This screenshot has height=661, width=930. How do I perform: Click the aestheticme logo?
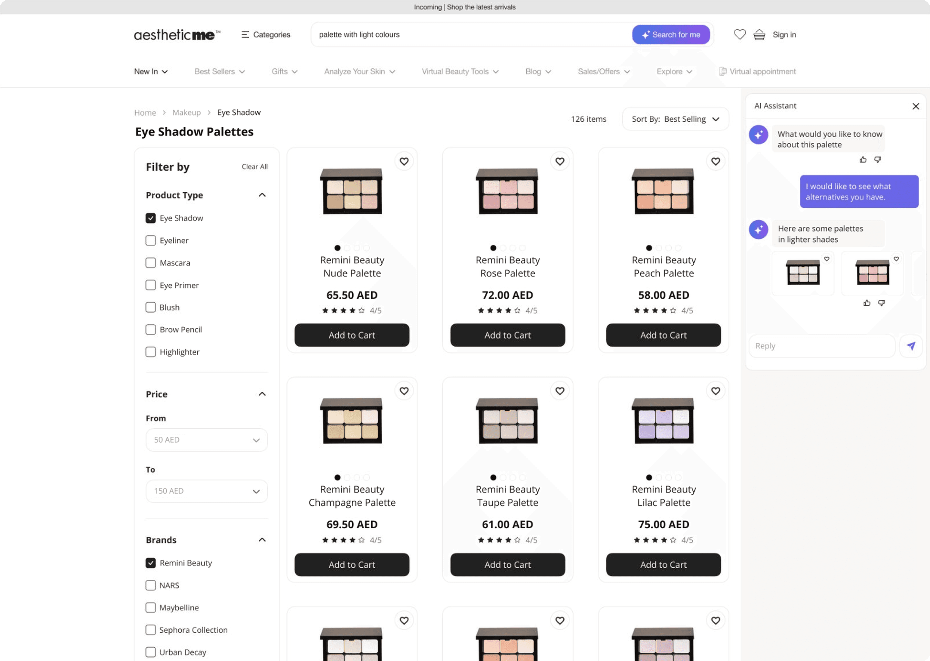(177, 35)
